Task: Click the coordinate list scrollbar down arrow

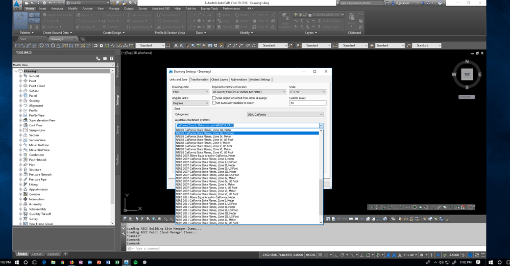Action: coord(321,223)
